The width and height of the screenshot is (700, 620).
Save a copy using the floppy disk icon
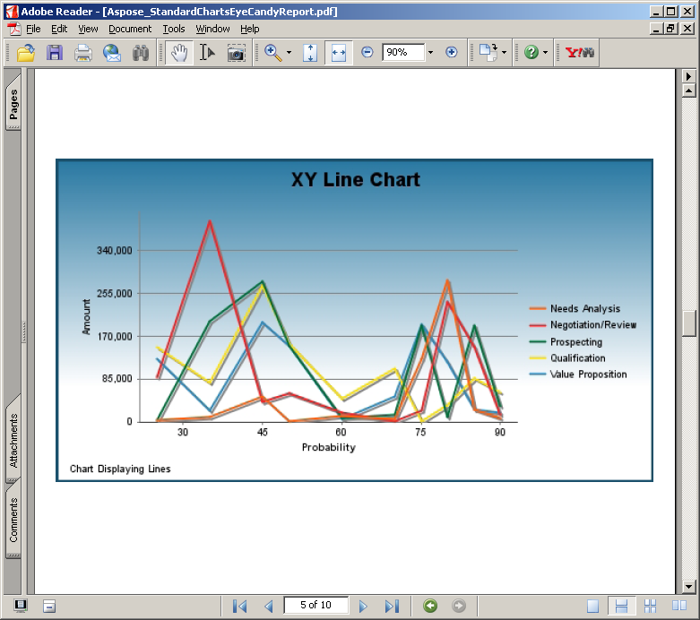[x=55, y=53]
